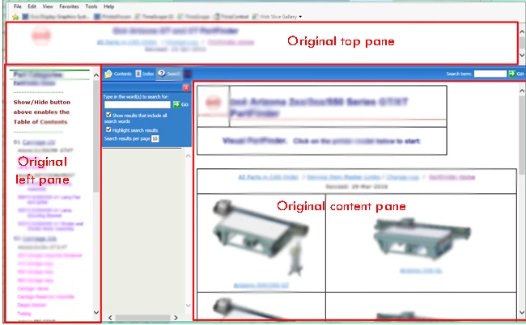The image size is (526, 325).
Task: Click the search results horizontal scroll right arrow
Action: (176, 318)
